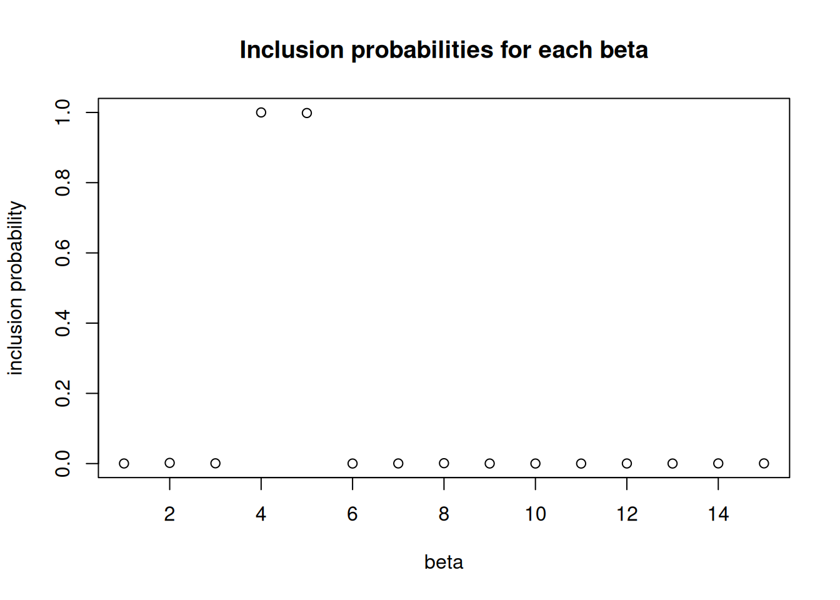Click the x-axis tick label 8
The height and width of the screenshot is (600, 840).
point(444,514)
